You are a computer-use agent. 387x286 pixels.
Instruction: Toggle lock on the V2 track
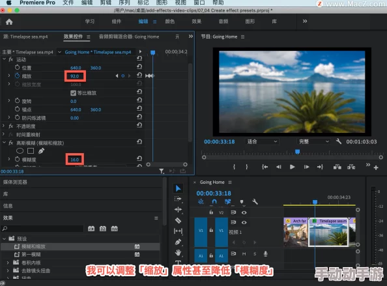coord(211,212)
